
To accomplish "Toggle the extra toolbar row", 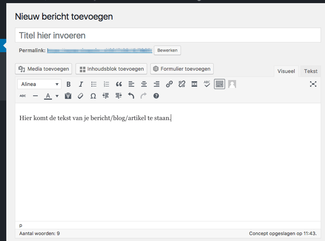I will (x=219, y=84).
